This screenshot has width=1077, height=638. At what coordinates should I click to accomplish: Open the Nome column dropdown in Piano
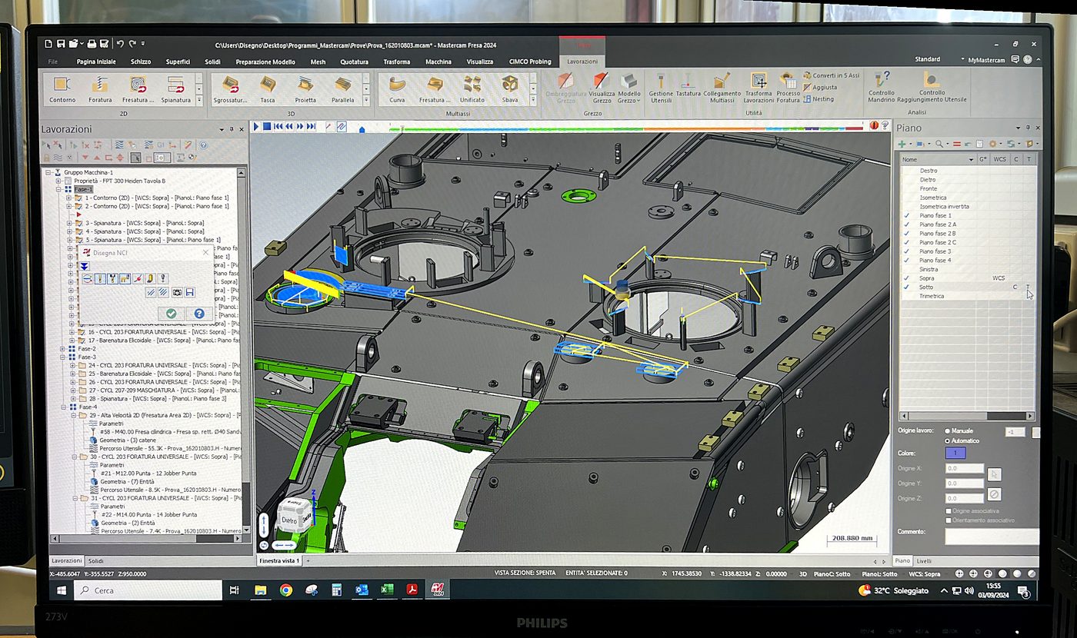pyautogui.click(x=970, y=159)
